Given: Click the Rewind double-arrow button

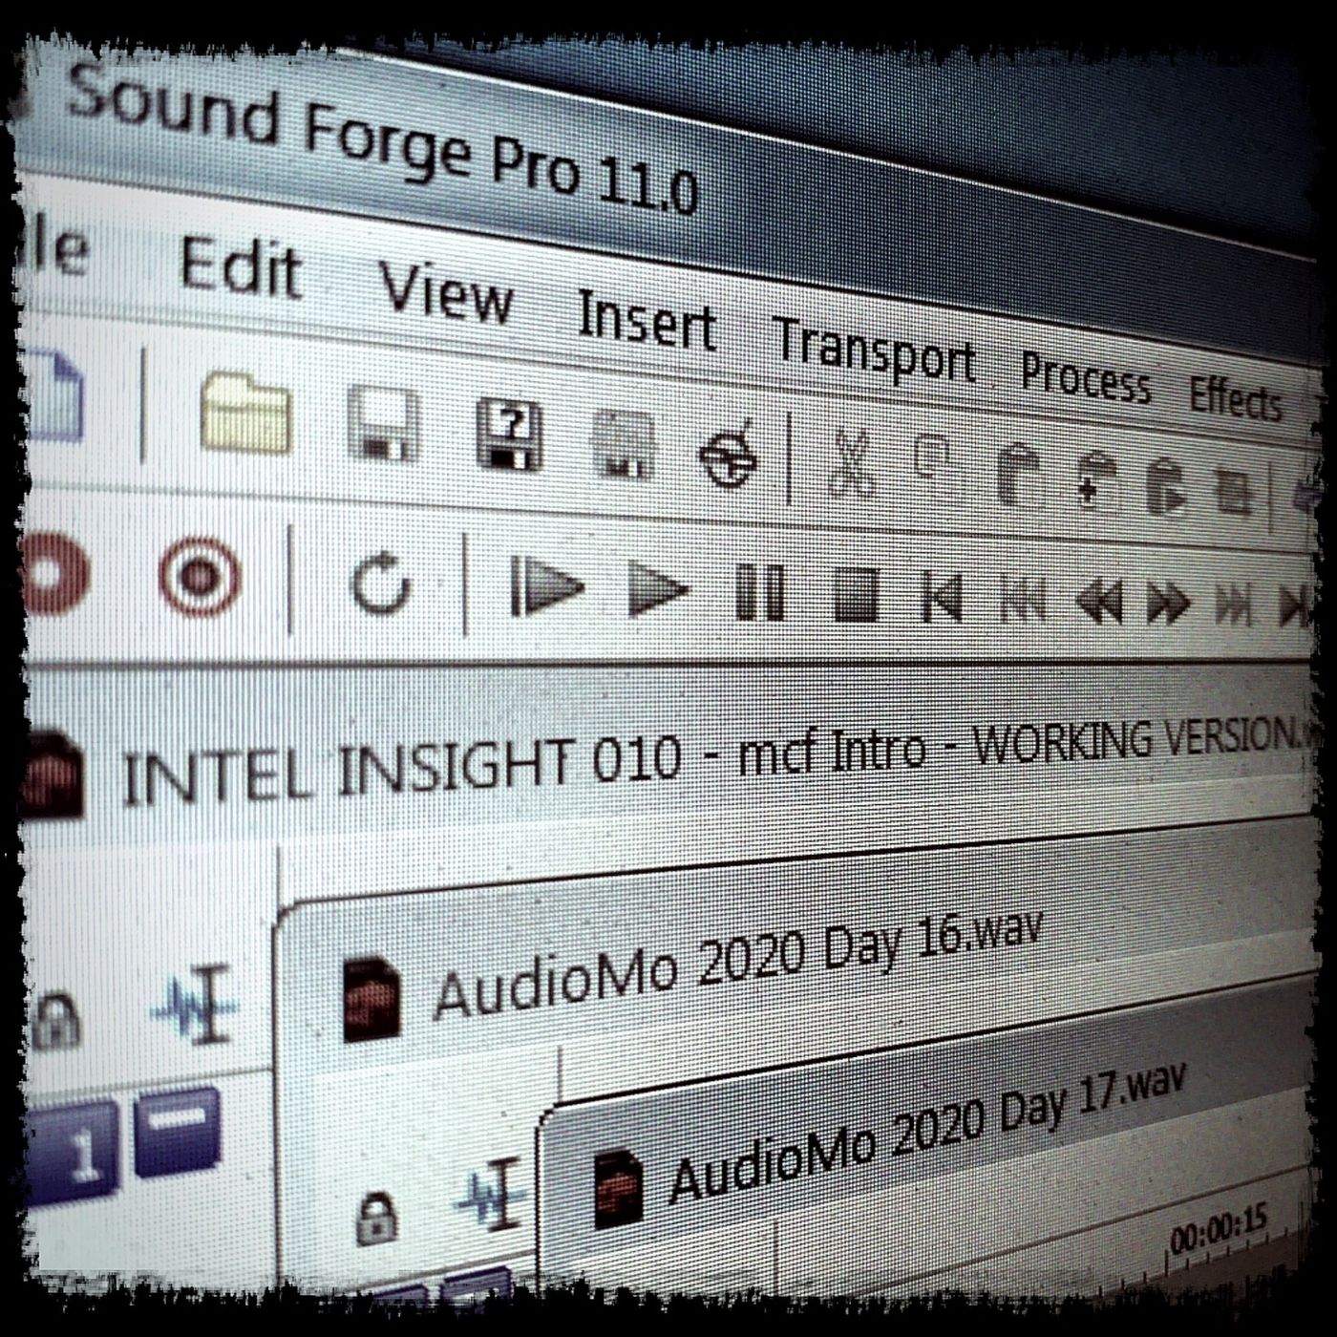Looking at the screenshot, I should [x=1100, y=604].
